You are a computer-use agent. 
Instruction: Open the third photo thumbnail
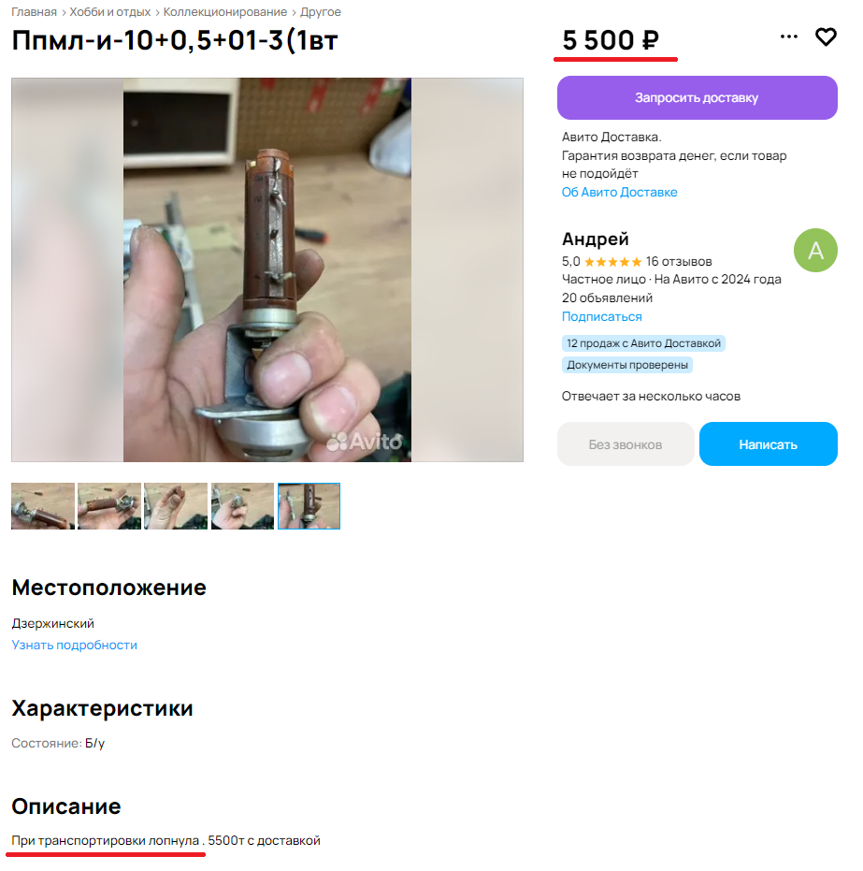pos(176,506)
